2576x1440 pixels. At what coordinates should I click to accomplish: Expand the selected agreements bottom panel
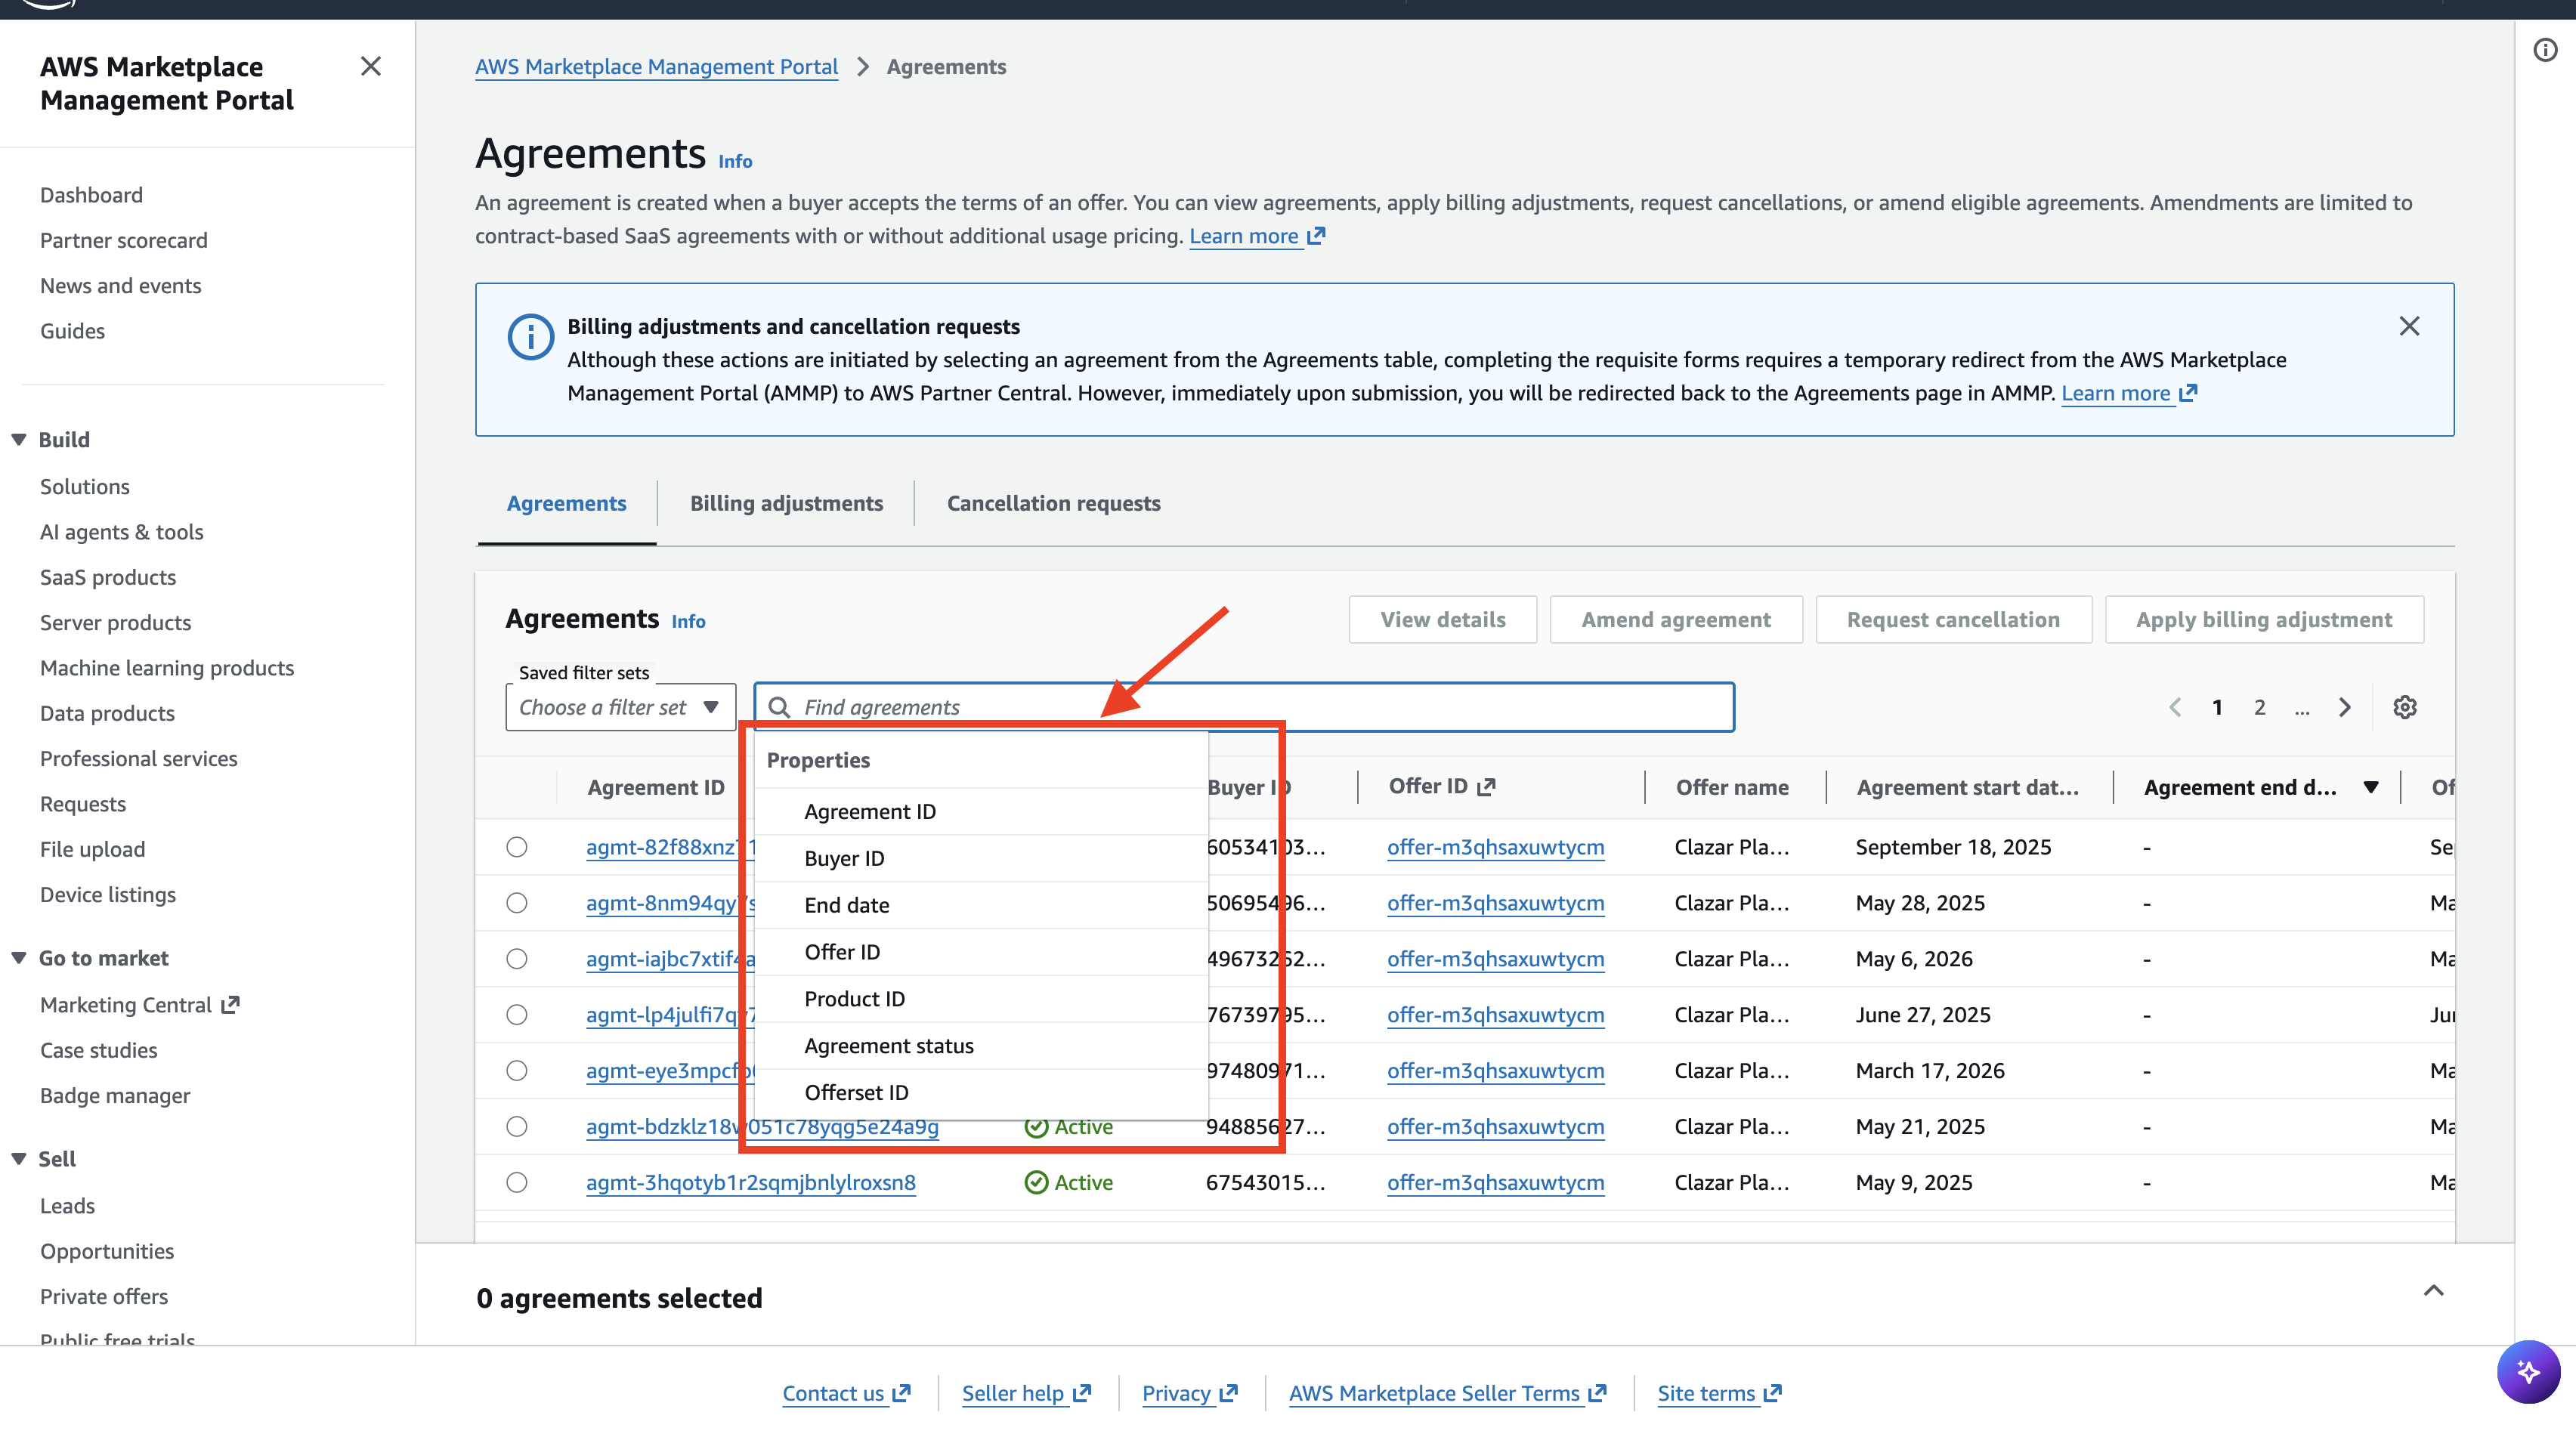click(x=2433, y=1290)
